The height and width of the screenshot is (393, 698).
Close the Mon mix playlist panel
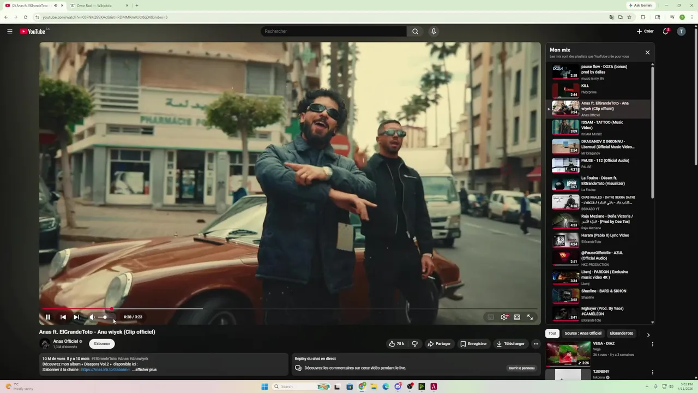point(647,52)
